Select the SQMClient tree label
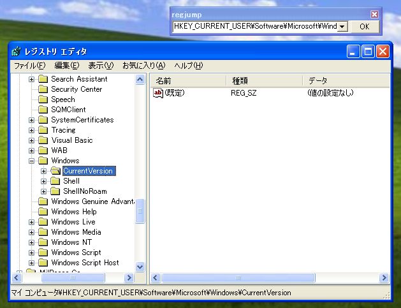The width and height of the screenshot is (401, 308). click(x=68, y=110)
